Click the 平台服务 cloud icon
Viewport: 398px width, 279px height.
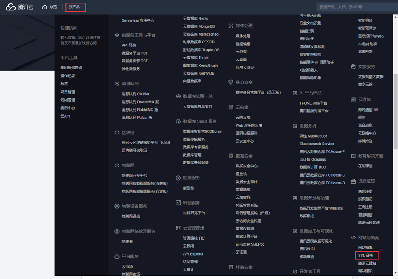coord(117,256)
